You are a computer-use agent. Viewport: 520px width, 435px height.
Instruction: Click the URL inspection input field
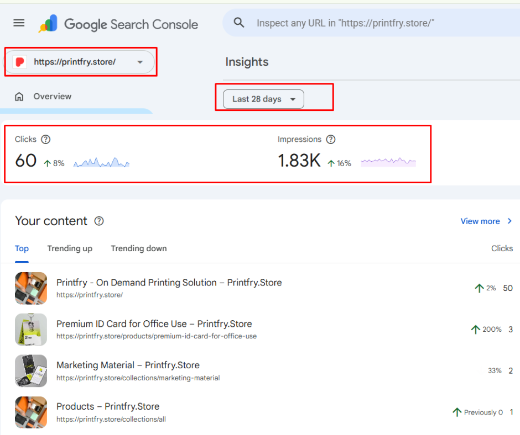[347, 23]
